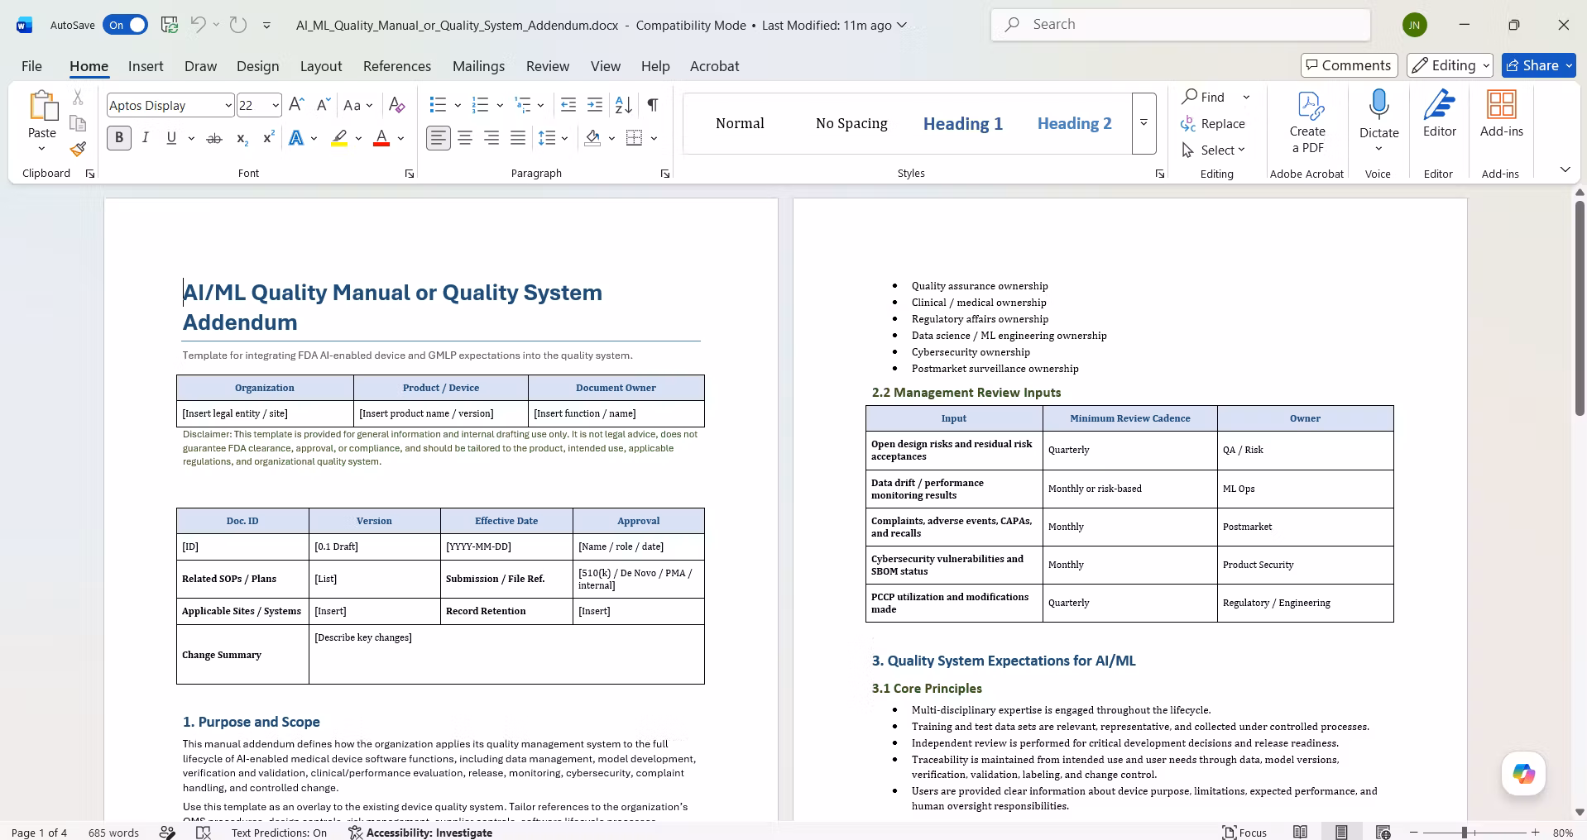The width and height of the screenshot is (1587, 840).
Task: Apply strikethrough formatting
Action: tap(213, 138)
